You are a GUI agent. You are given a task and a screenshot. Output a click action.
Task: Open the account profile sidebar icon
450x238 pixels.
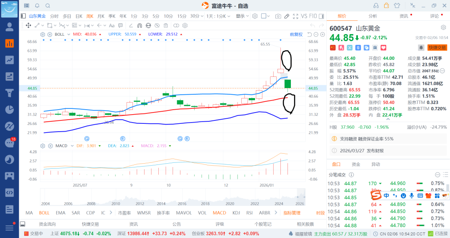pyautogui.click(x=10, y=27)
